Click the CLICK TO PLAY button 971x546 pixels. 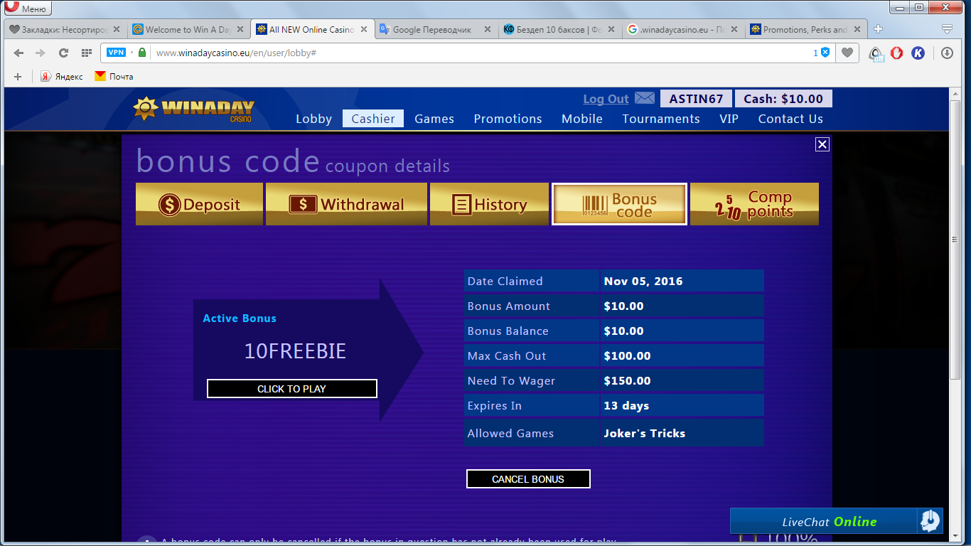291,389
